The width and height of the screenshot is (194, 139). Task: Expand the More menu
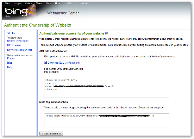point(58,3)
